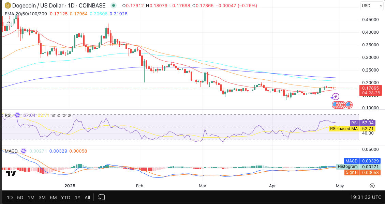The image size is (385, 204).
Task: Open the EMA 20/50/100/200 indicator legend
Action: [x=26, y=14]
